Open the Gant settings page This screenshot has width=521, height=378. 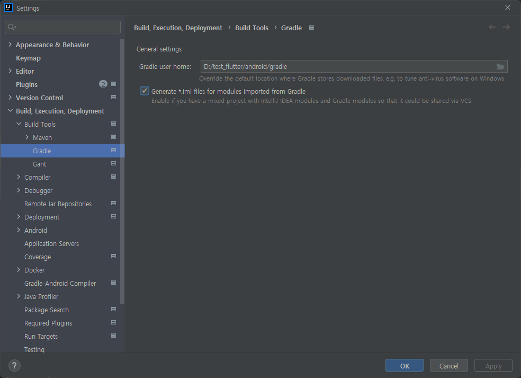[x=39, y=164]
